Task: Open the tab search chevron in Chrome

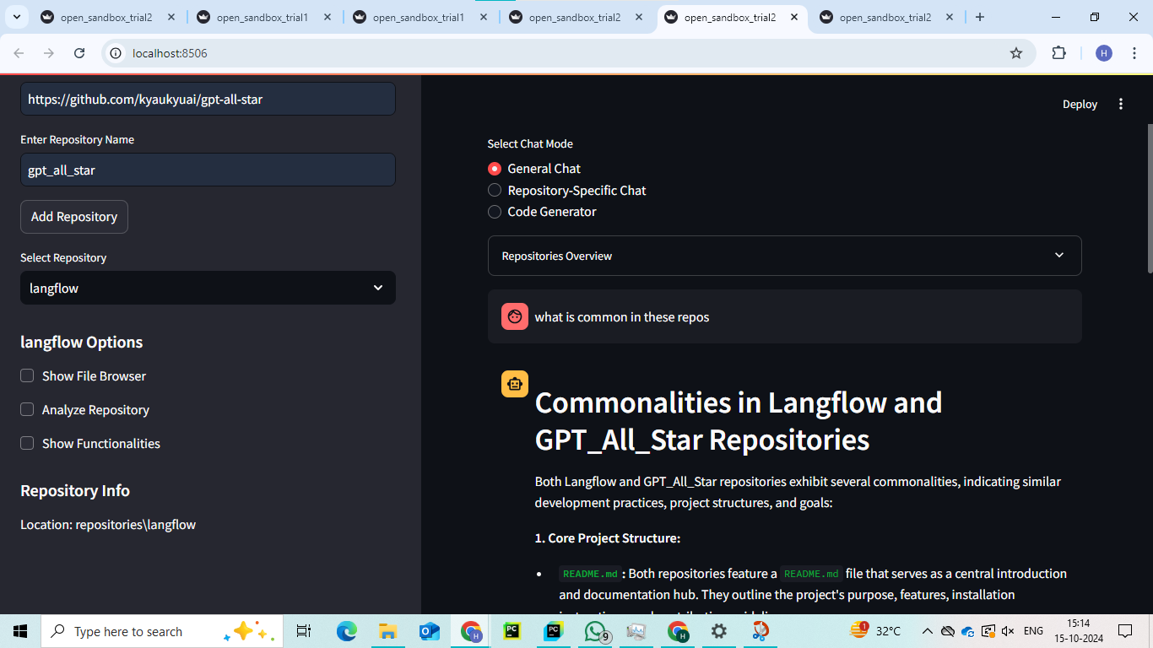Action: (x=16, y=17)
